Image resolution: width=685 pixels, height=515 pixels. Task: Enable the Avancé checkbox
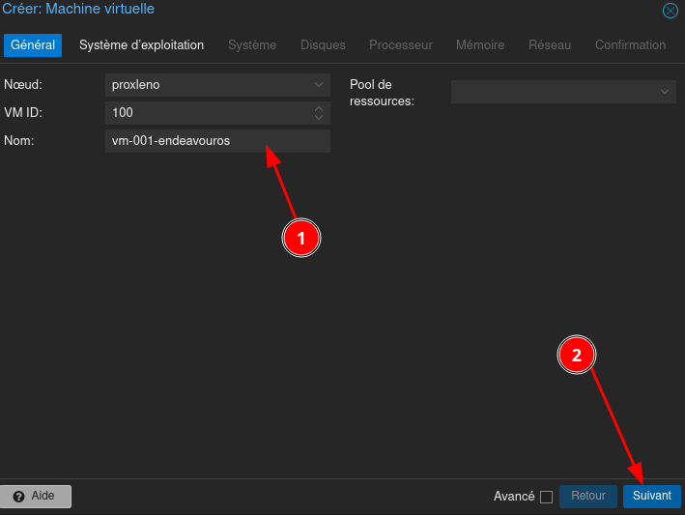[546, 497]
